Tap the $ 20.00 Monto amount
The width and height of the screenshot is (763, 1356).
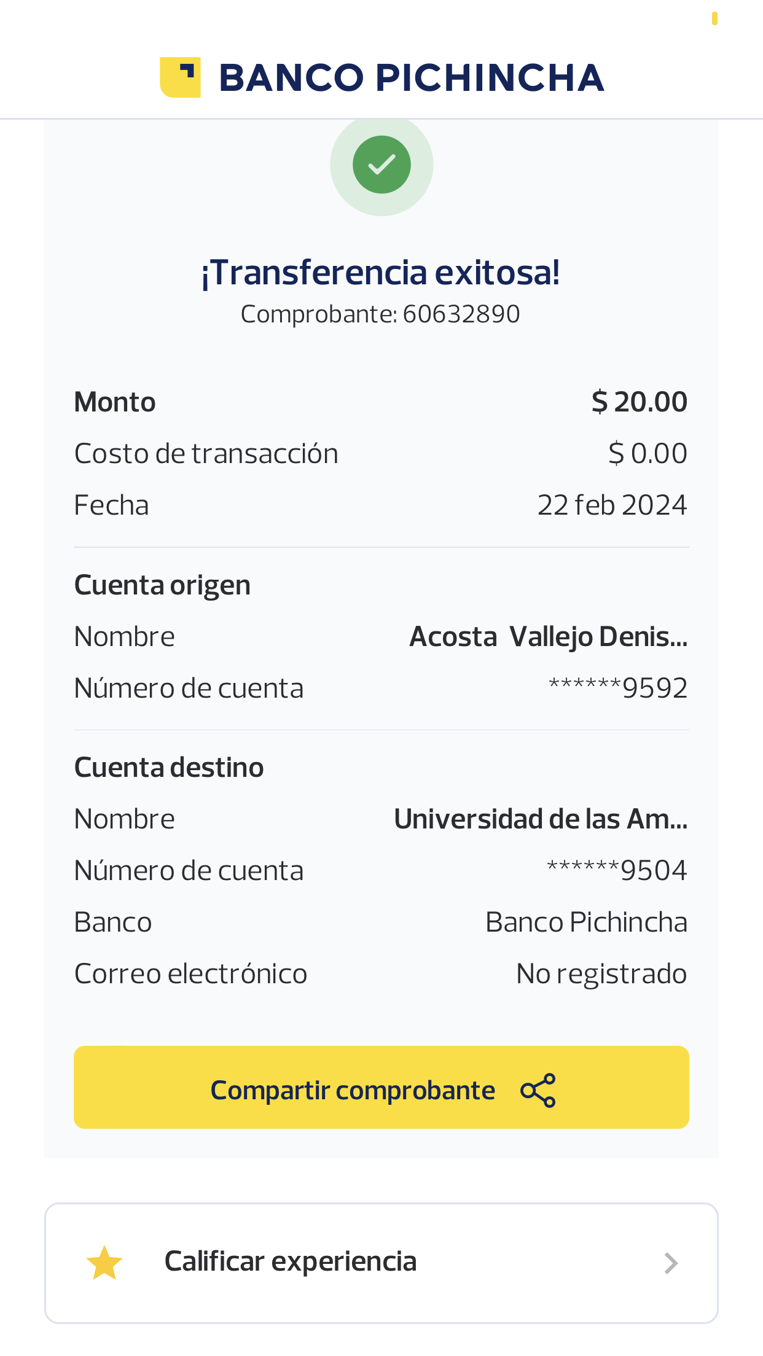coord(639,402)
